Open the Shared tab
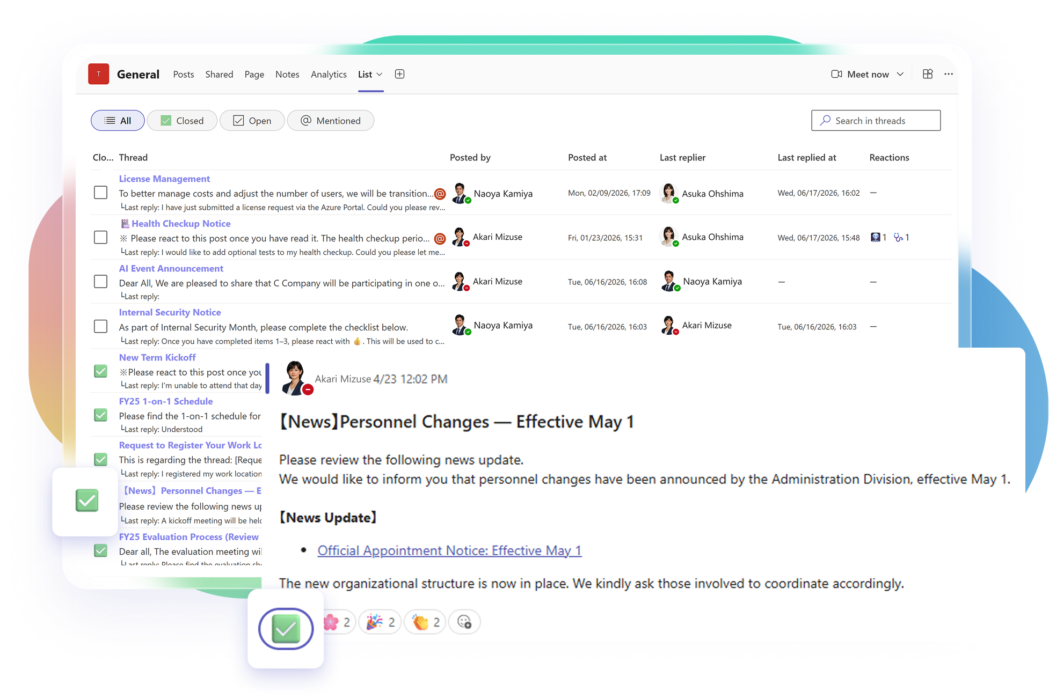1049x699 pixels. click(219, 75)
